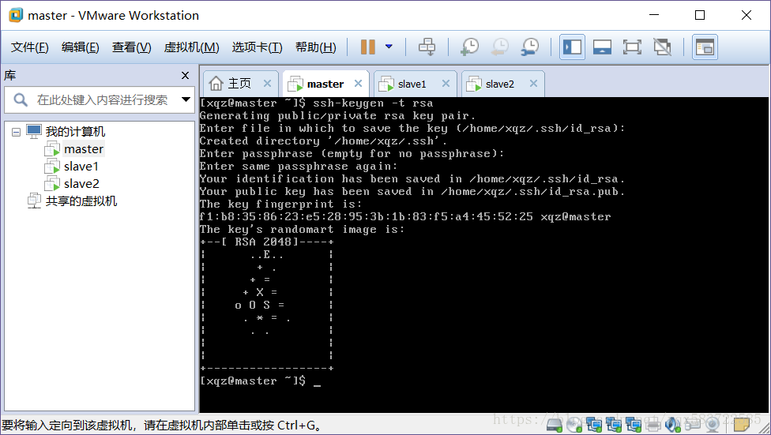Open the 选项卡(T) menu
The width and height of the screenshot is (771, 435).
257,47
